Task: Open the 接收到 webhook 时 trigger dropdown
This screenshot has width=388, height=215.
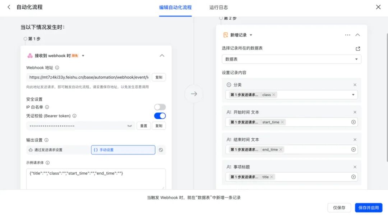Action: click(x=83, y=56)
